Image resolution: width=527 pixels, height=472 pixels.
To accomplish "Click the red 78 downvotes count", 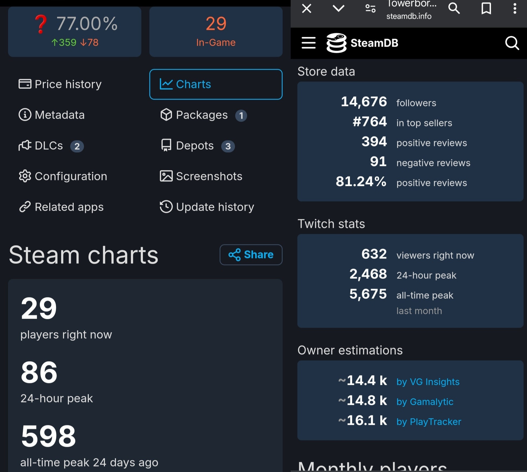I will coord(90,43).
